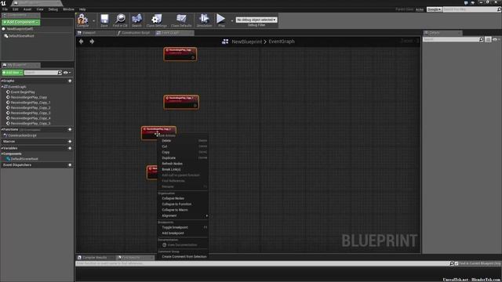The height and width of the screenshot is (282, 502).
Task: Collapse the EventGraph tree node
Action: tap(2, 87)
